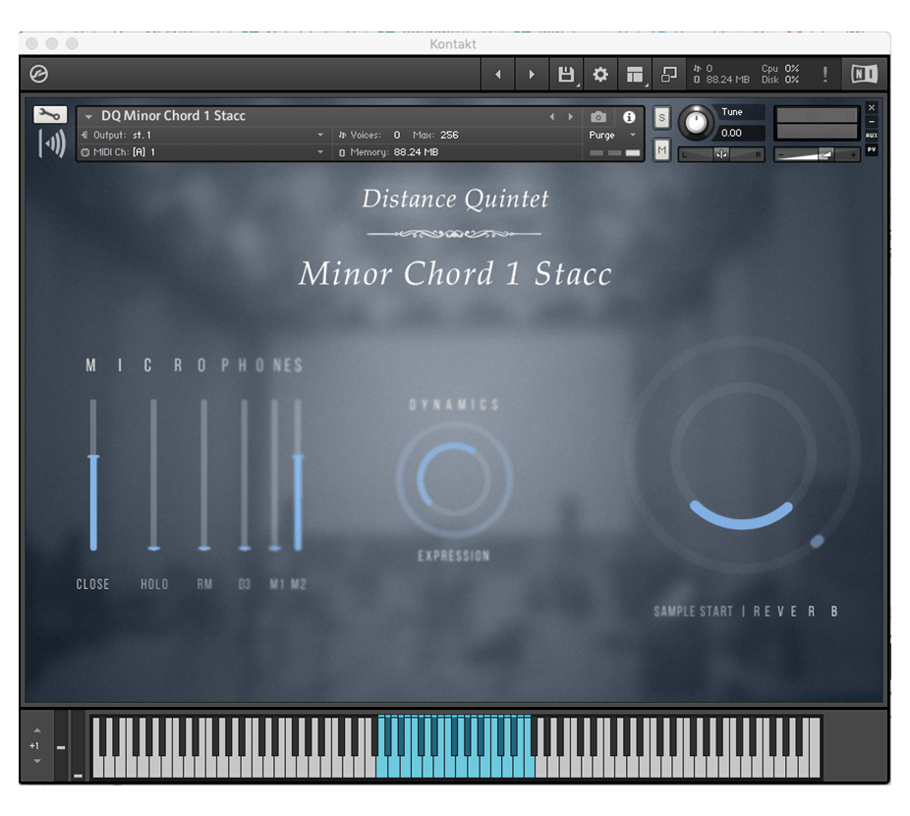The height and width of the screenshot is (816, 910).
Task: Click the D3 microphone fader
Action: click(x=245, y=475)
